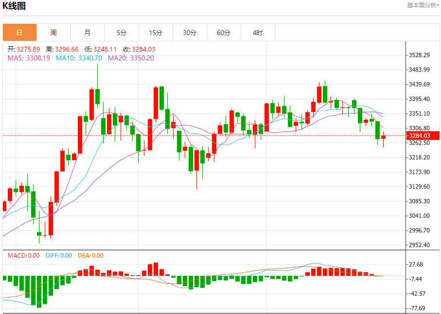Viewport: 441px width, 314px height.
Task: Select the 30分 interval tab
Action: tap(190, 33)
